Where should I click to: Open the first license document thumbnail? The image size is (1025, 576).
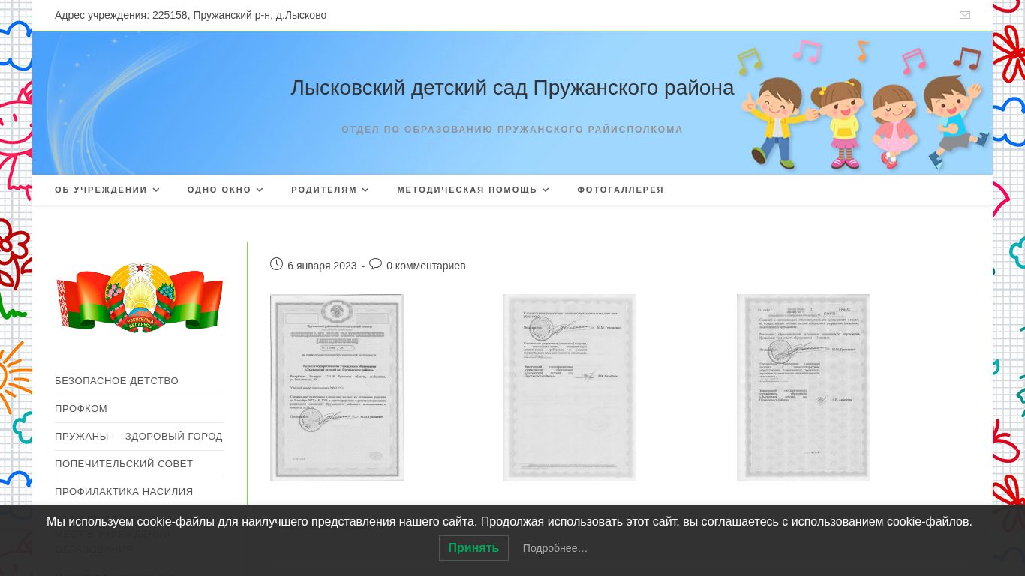coord(337,387)
